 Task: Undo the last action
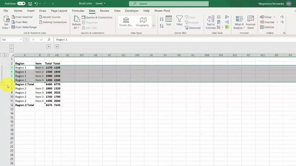[36, 4]
